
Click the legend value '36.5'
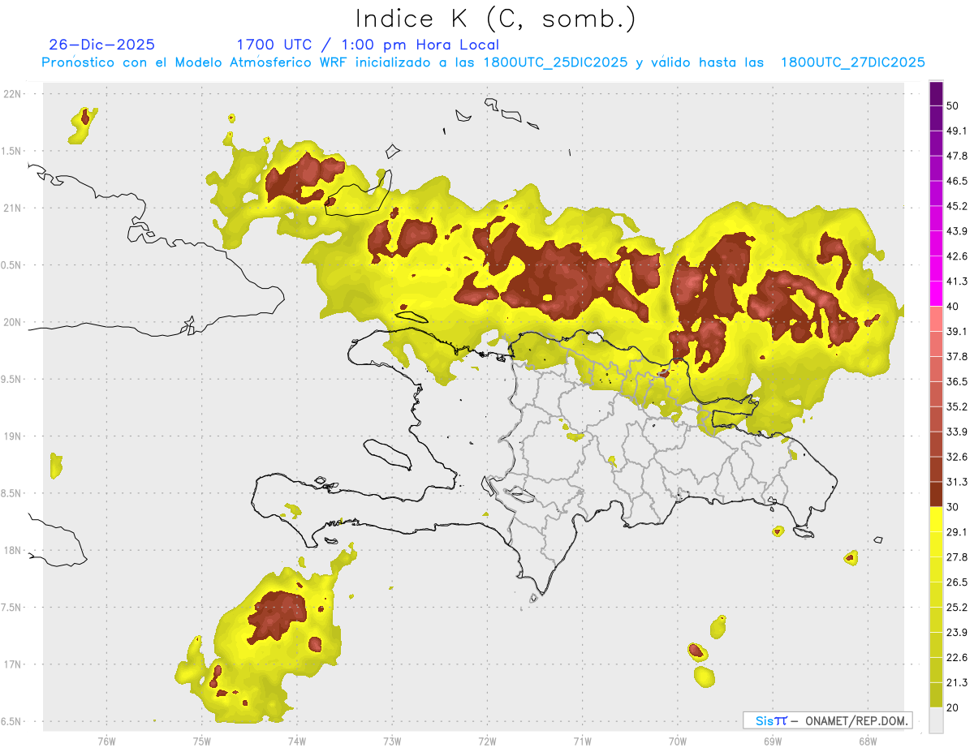956,381
